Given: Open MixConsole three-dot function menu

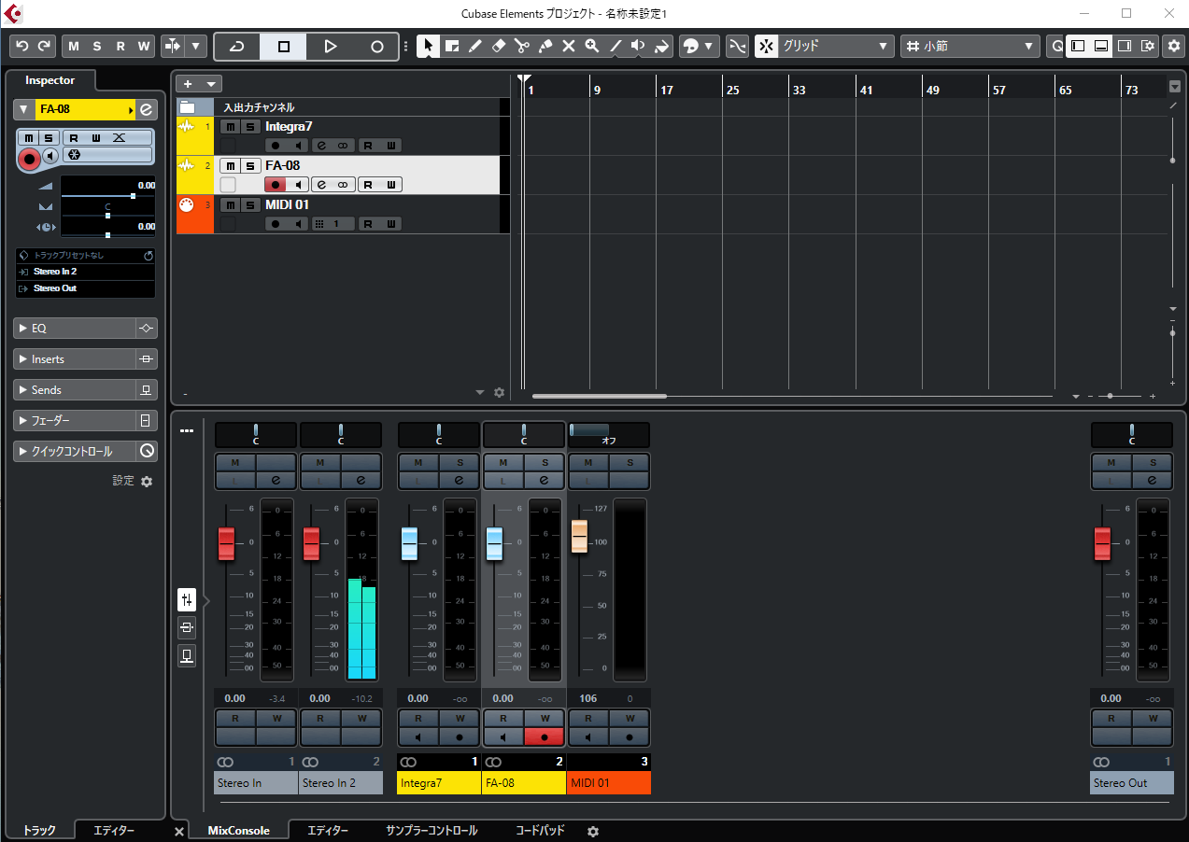Looking at the screenshot, I should (187, 430).
